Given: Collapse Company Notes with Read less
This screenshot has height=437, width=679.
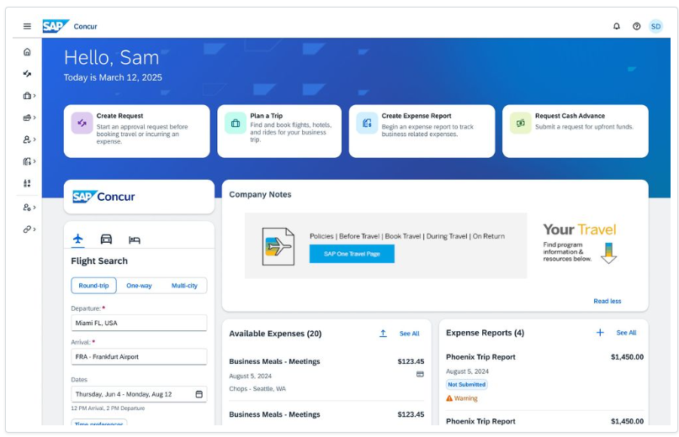Looking at the screenshot, I should (x=607, y=301).
